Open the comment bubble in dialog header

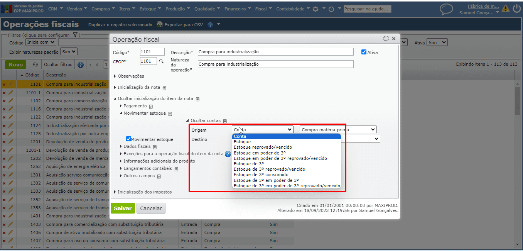(x=386, y=39)
